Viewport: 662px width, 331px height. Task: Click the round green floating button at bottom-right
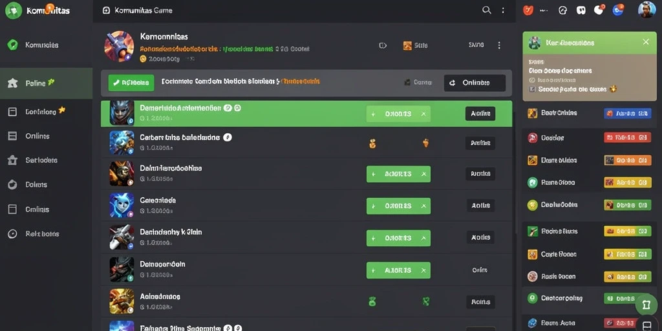click(x=646, y=304)
